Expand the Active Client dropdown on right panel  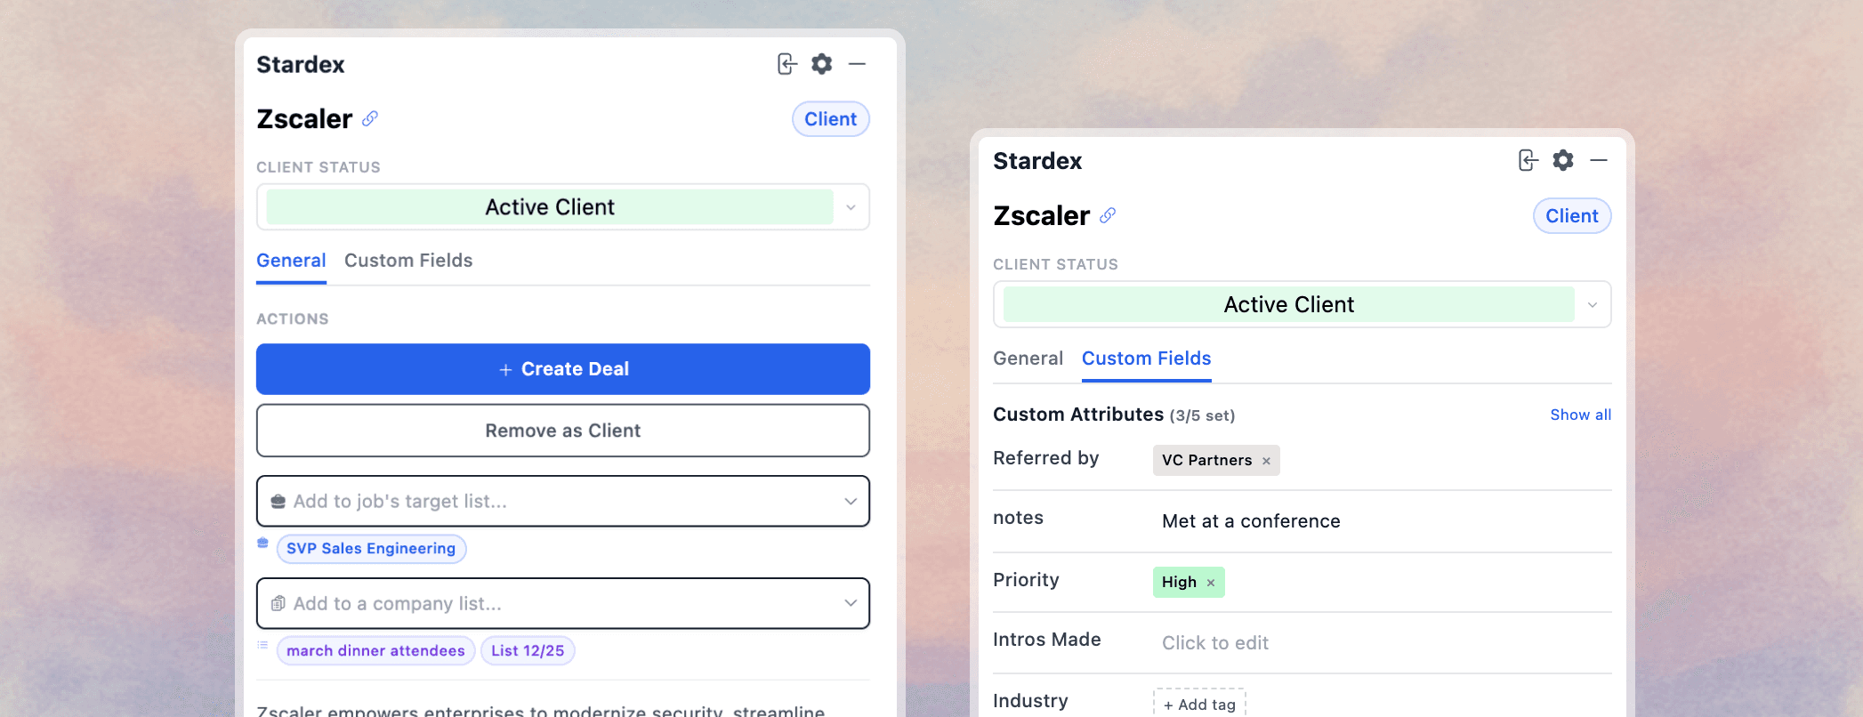click(x=1593, y=304)
